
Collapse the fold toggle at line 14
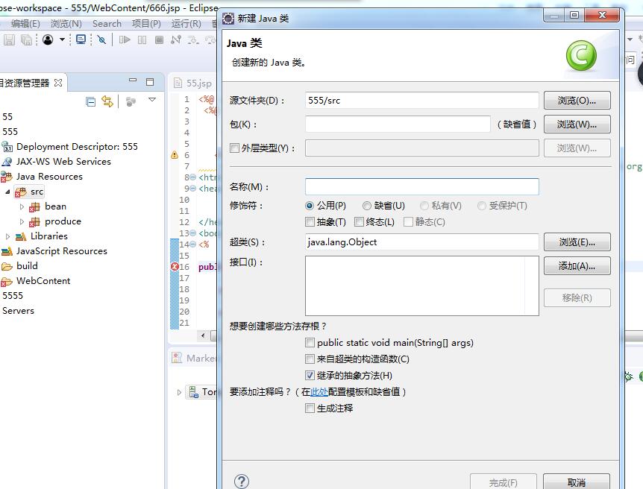point(193,245)
